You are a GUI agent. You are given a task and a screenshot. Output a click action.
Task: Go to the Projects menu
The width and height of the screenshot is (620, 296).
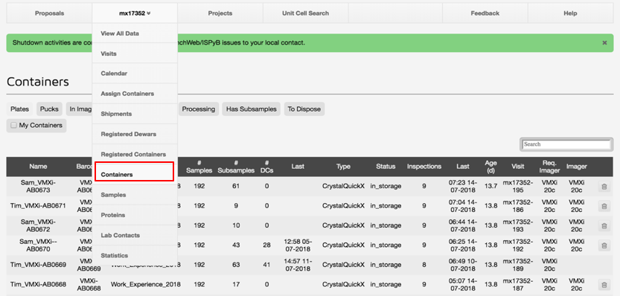click(x=220, y=13)
